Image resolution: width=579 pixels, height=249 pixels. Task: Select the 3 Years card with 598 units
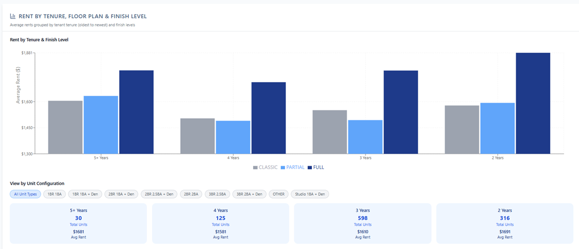coord(362,223)
